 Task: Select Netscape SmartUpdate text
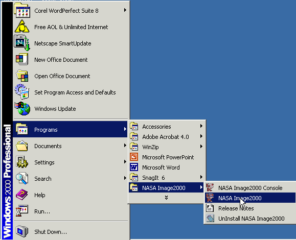(x=63, y=43)
